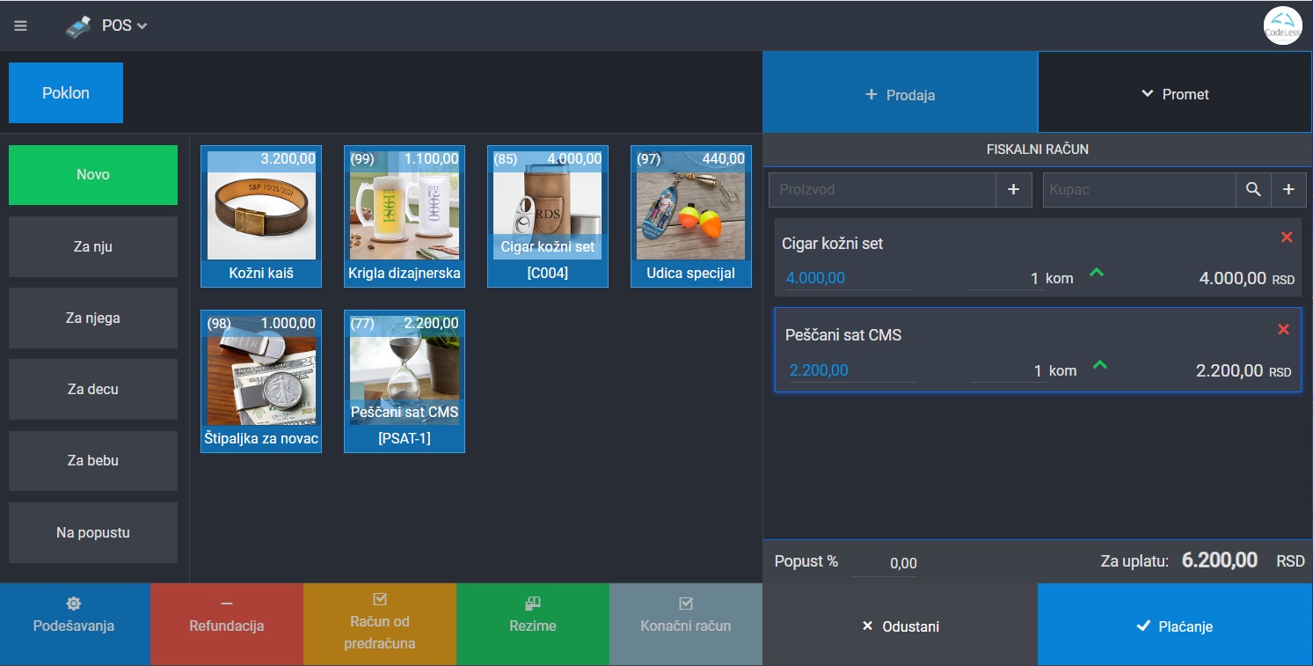
Task: Remove Peščani sat CMS with red X
Action: [x=1283, y=329]
